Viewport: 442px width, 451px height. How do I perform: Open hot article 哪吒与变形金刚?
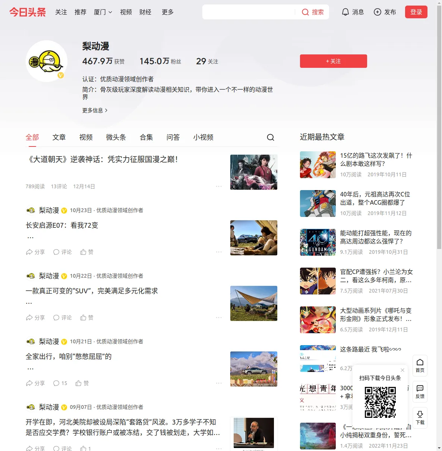(376, 315)
